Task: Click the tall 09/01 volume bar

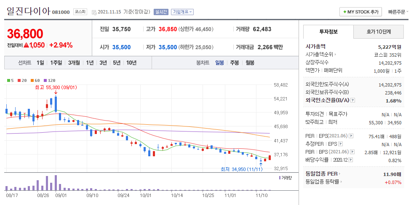Action: click(56, 182)
